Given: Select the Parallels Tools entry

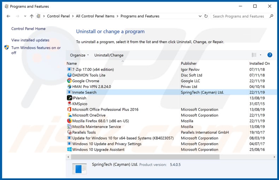Looking at the screenshot, I should 171,132.
